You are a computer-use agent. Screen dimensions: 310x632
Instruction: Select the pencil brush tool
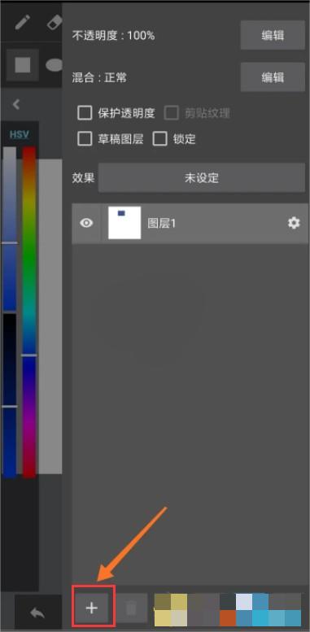tap(22, 22)
